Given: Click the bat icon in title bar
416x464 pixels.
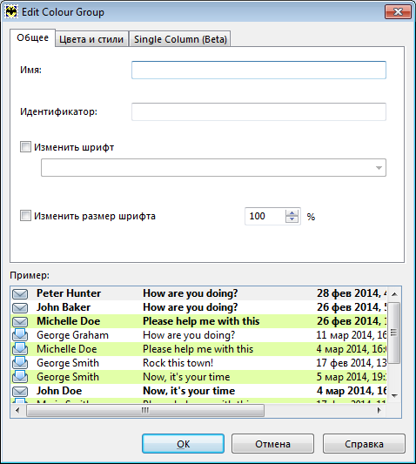Looking at the screenshot, I should pos(11,12).
